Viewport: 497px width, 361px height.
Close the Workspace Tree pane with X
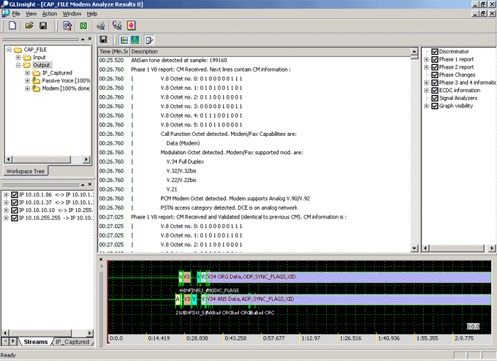90,39
